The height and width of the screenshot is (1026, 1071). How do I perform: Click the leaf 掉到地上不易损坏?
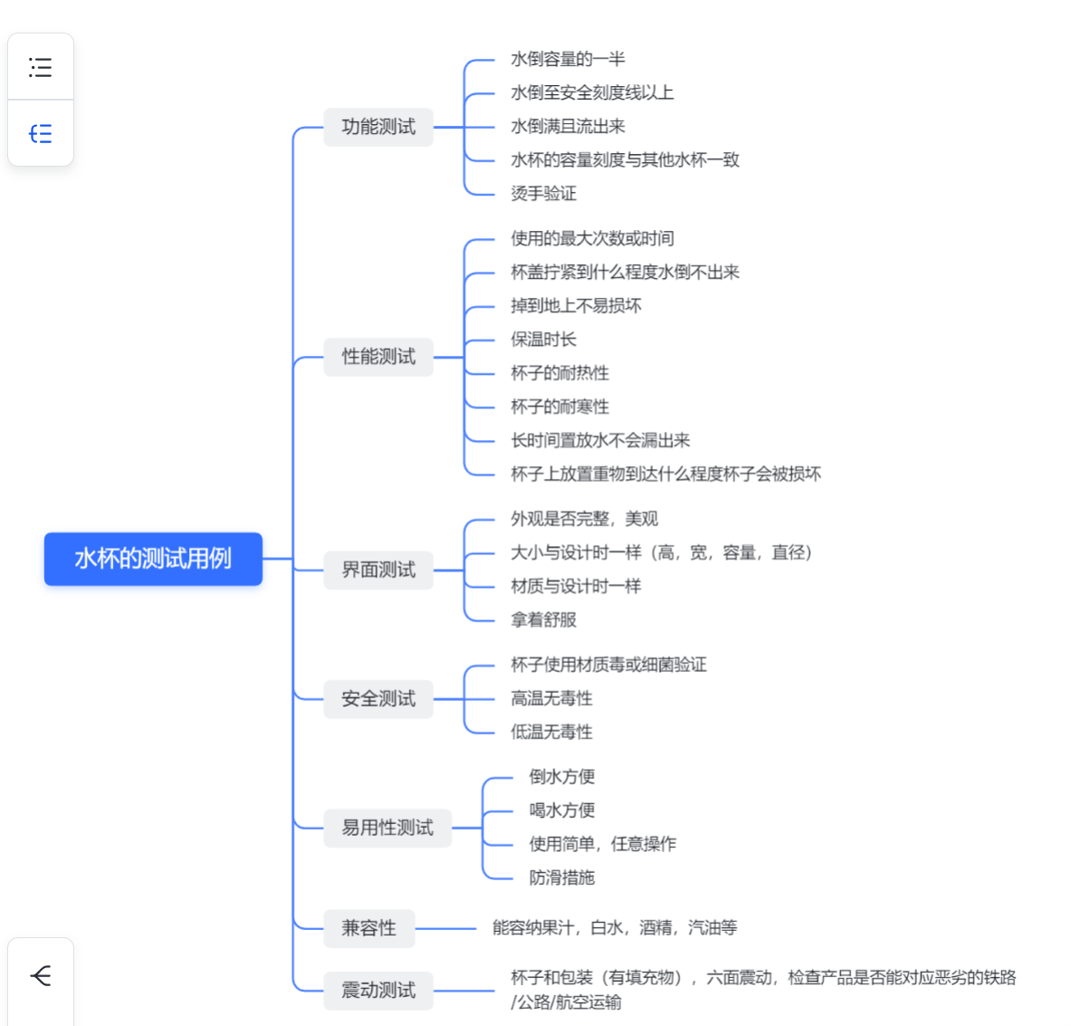(x=576, y=305)
